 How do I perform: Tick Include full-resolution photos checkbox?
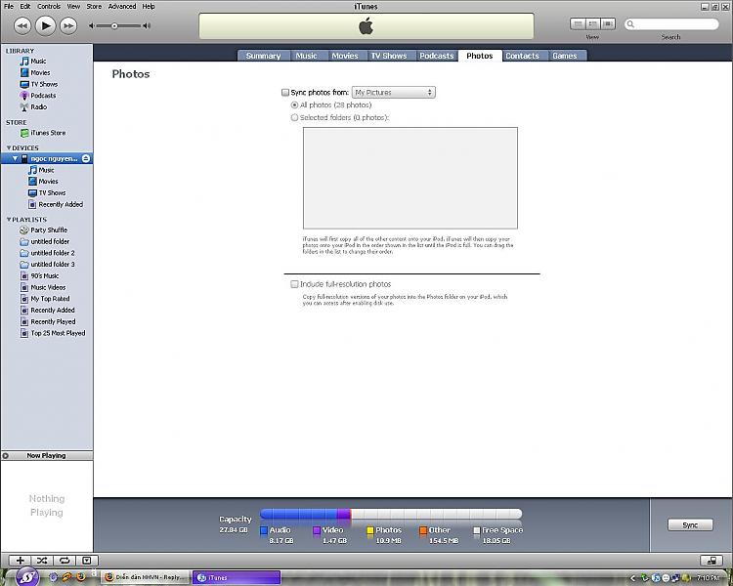click(295, 284)
